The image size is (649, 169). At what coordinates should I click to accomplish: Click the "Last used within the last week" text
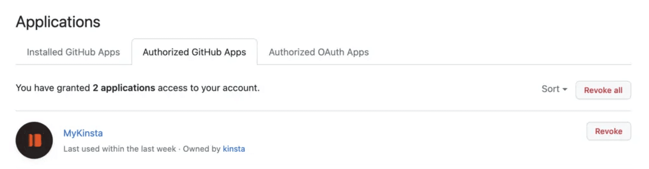tap(119, 149)
